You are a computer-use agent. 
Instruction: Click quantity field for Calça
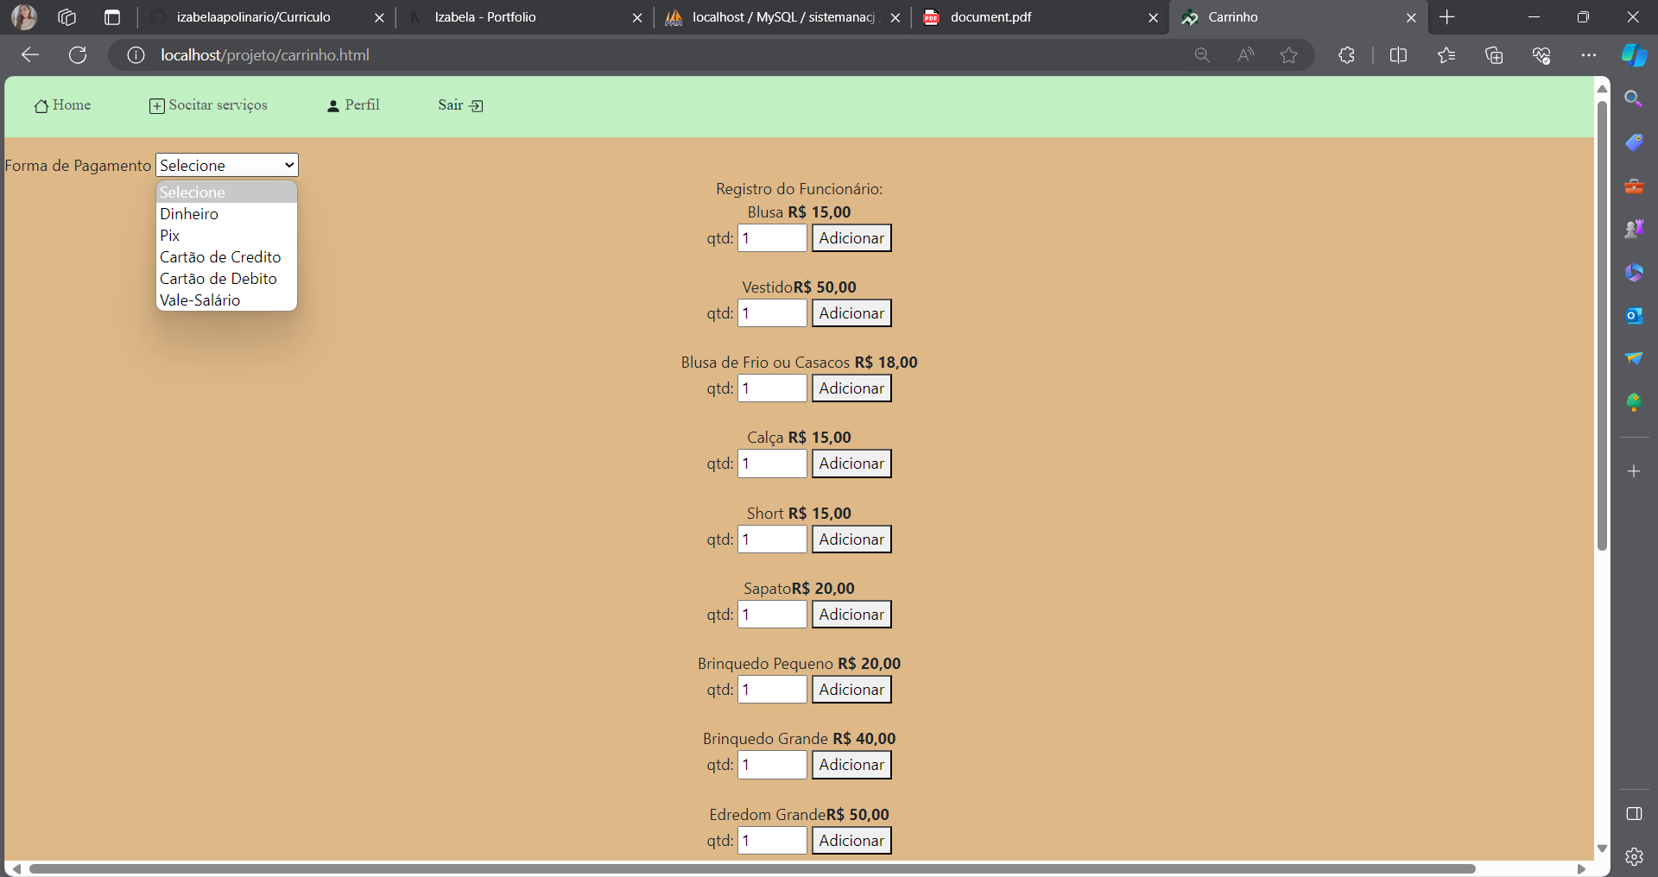click(x=771, y=464)
